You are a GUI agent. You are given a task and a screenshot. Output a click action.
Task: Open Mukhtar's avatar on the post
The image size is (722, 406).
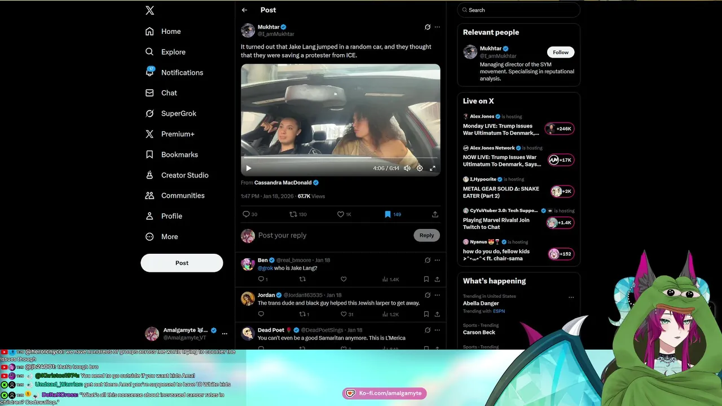[x=248, y=30]
